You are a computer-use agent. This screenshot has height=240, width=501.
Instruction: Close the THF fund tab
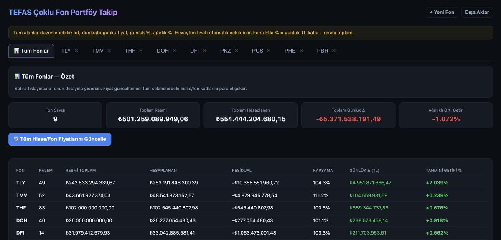click(141, 51)
